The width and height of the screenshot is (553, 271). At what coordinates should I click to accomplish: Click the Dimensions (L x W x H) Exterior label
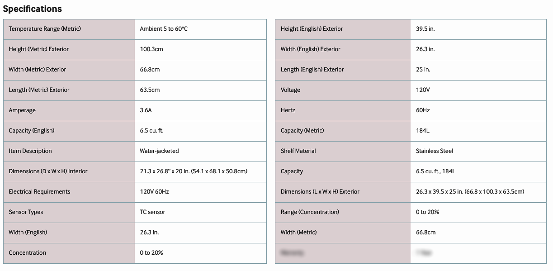tap(320, 192)
